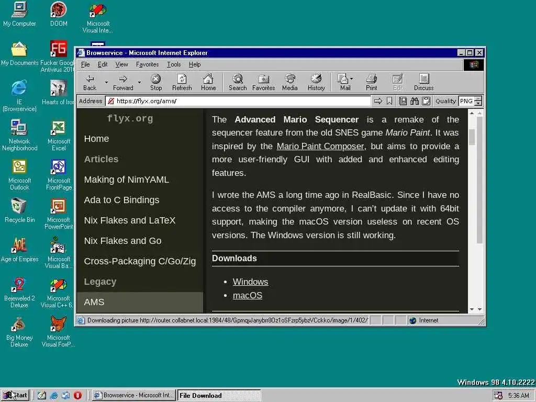Click the flyx.org site title
Image resolution: width=536 pixels, height=402 pixels.
point(130,118)
